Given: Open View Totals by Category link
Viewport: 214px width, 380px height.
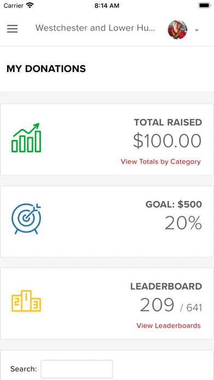Looking at the screenshot, I should (x=160, y=162).
